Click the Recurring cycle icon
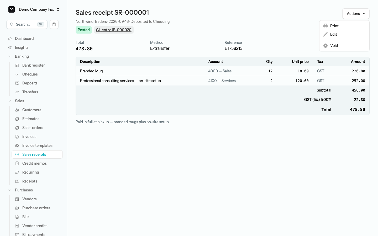The height and width of the screenshot is (236, 378). coord(17,172)
